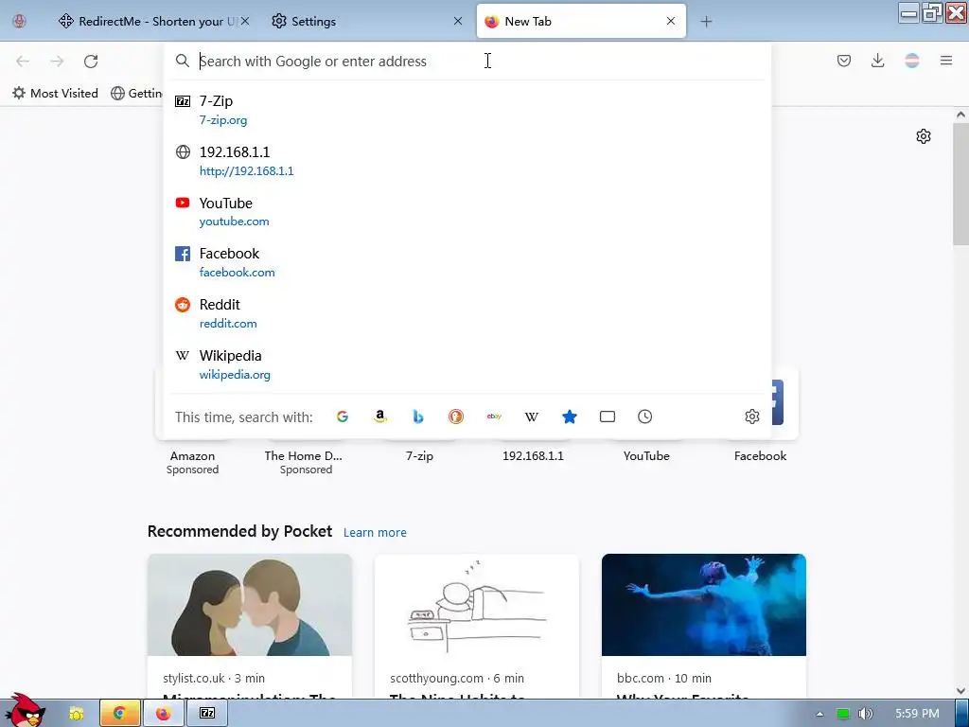This screenshot has width=969, height=727.
Task: Search history via clock icon
Action: pos(645,417)
